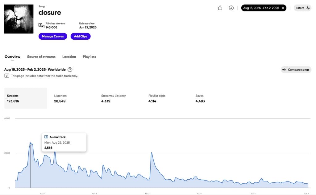Click the Add Clips button

click(81, 36)
